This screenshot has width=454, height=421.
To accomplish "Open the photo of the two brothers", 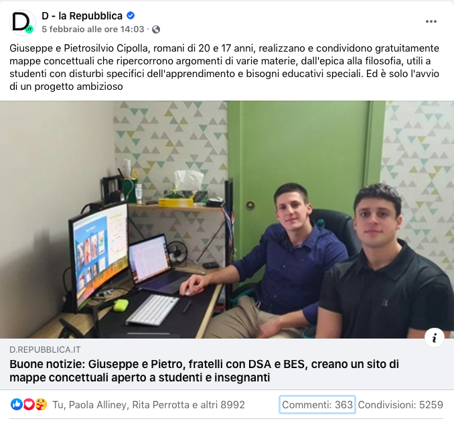I will [227, 219].
